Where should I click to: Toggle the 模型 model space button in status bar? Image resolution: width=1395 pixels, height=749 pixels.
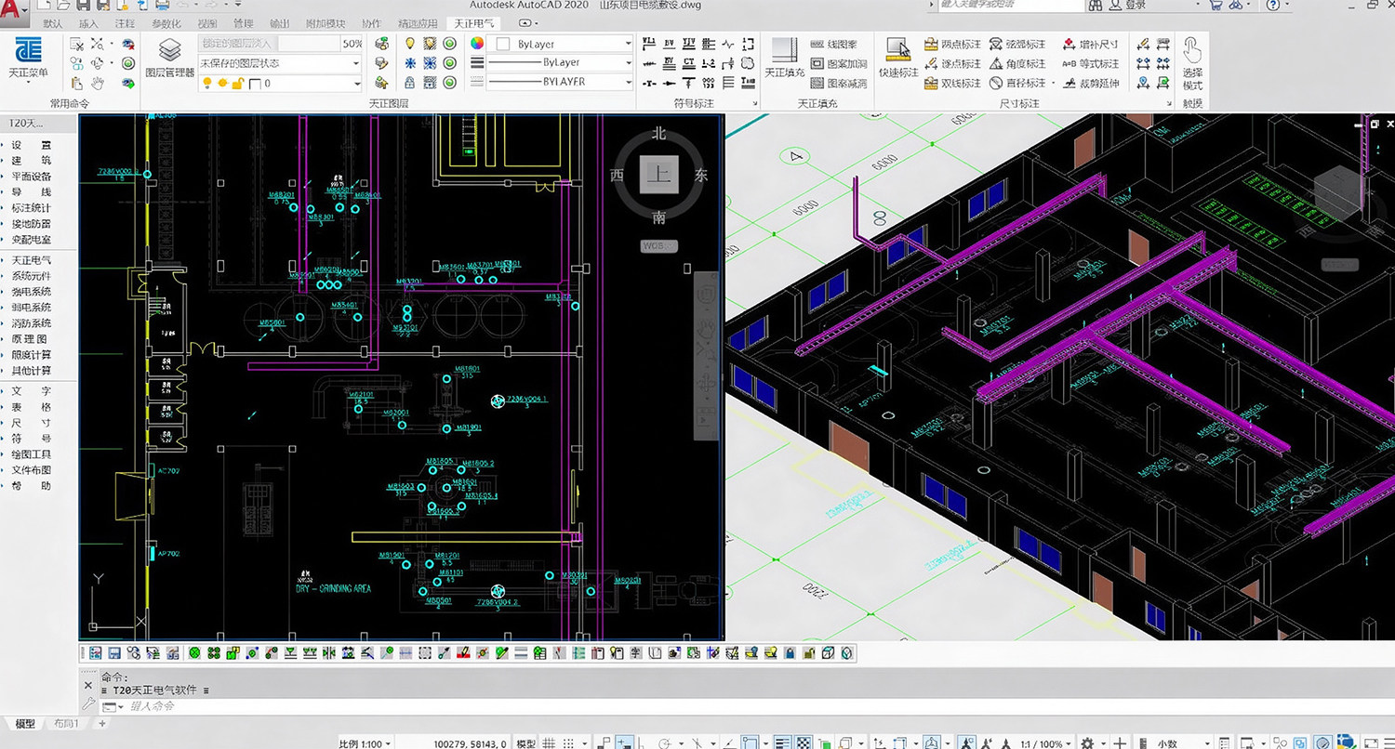click(525, 743)
